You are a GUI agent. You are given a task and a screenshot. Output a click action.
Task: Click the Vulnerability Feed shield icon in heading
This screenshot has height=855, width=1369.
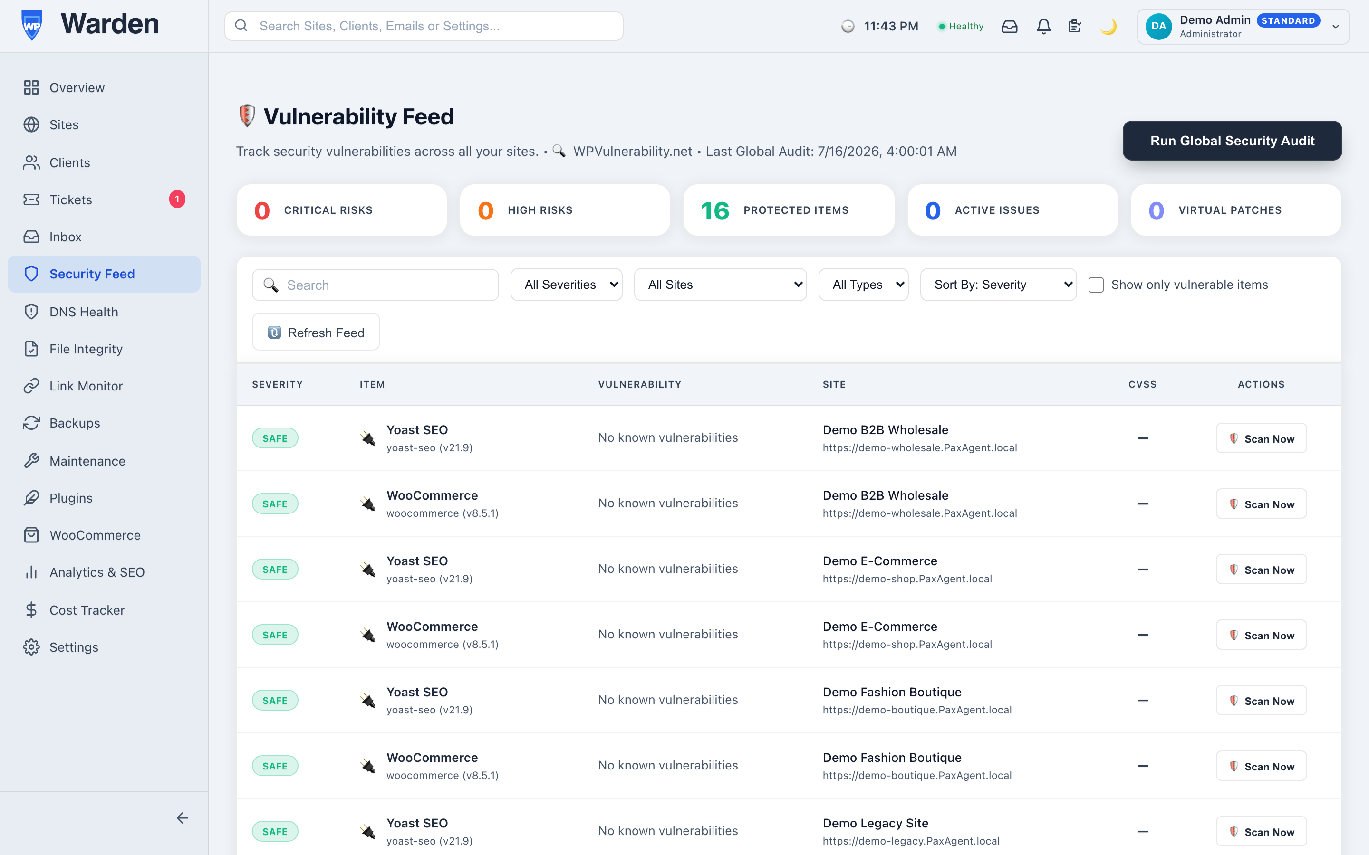coord(247,116)
